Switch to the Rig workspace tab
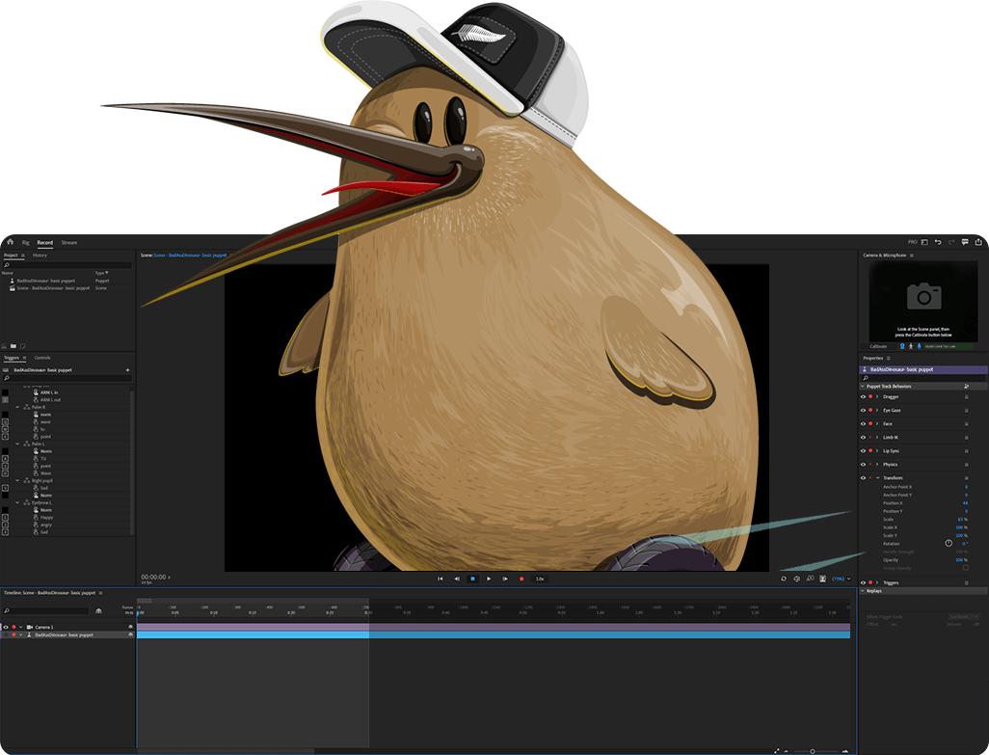Image resolution: width=989 pixels, height=755 pixels. click(x=26, y=242)
